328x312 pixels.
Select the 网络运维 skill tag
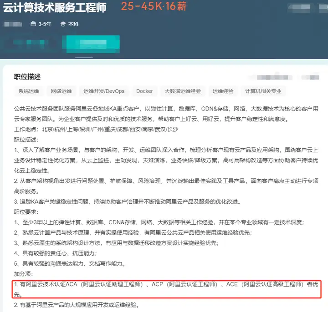pyautogui.click(x=61, y=91)
